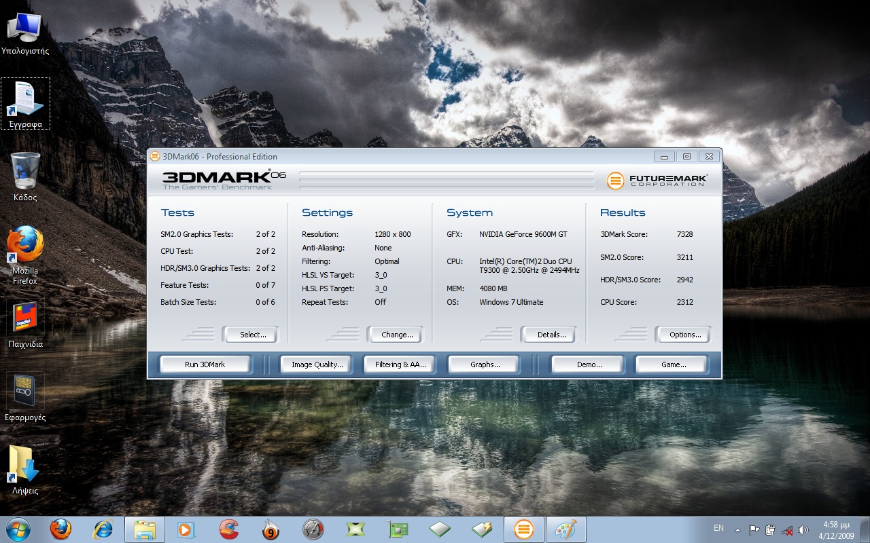Open Image Quality... tool
The height and width of the screenshot is (543, 870).
click(317, 364)
